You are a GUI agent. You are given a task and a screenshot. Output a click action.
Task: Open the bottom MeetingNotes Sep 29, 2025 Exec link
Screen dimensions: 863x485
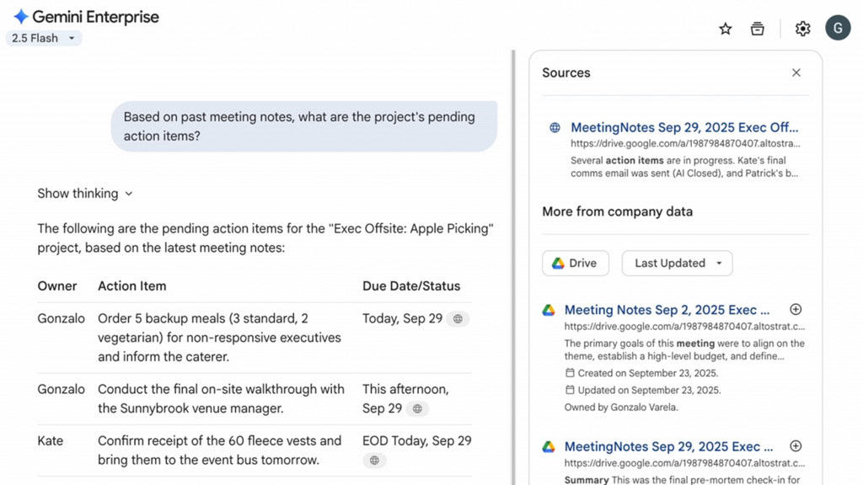(x=668, y=446)
